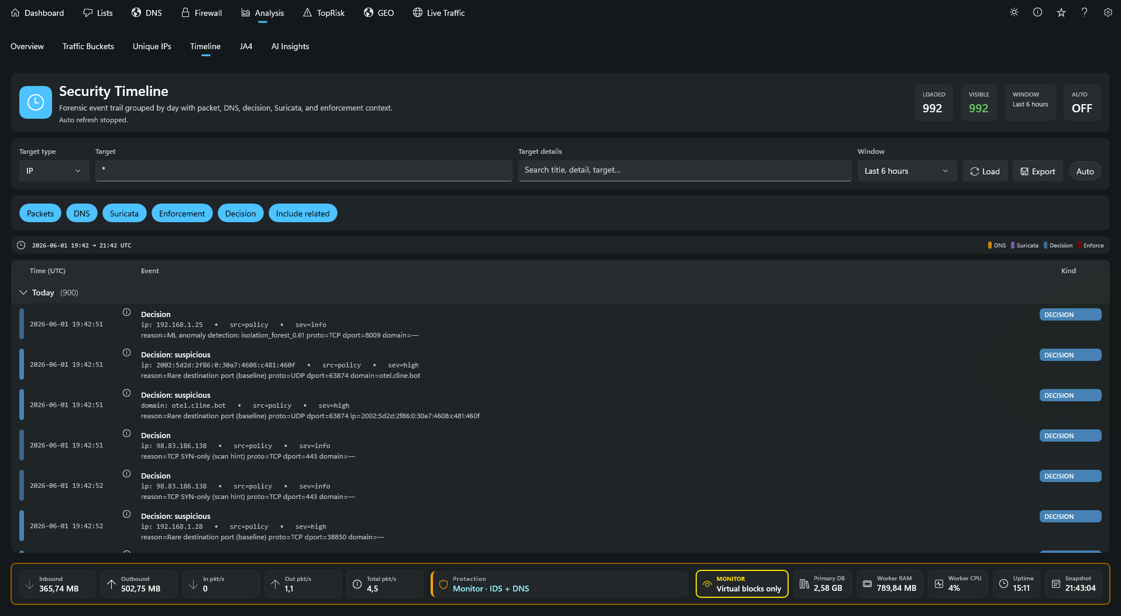
Task: Click the Virtual blocks only monitor button
Action: click(x=742, y=584)
